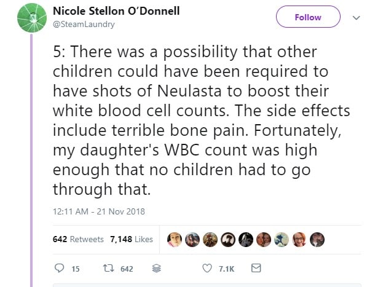Click the reply speech bubble icon
383x287 pixels.
pyautogui.click(x=59, y=269)
